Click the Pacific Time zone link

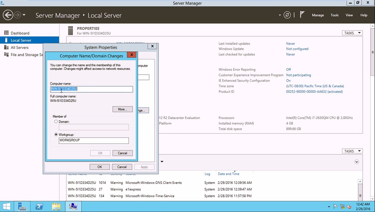pos(315,86)
